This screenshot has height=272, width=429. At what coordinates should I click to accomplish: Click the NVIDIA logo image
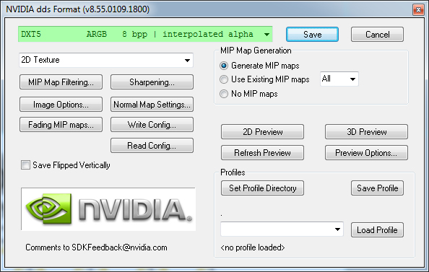click(x=108, y=209)
